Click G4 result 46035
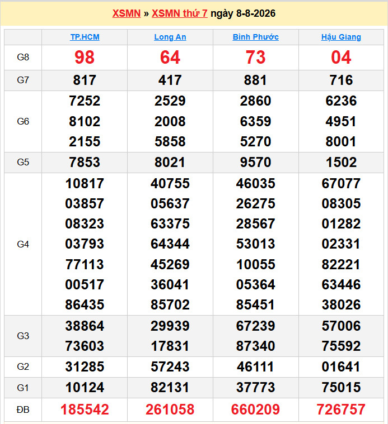Viewport: 388px width, 424px height. point(255,183)
